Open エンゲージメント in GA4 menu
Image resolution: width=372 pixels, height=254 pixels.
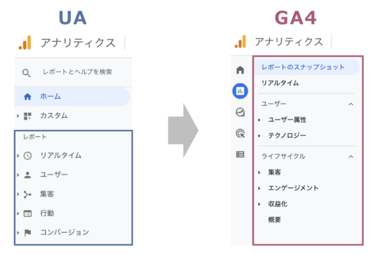293,188
